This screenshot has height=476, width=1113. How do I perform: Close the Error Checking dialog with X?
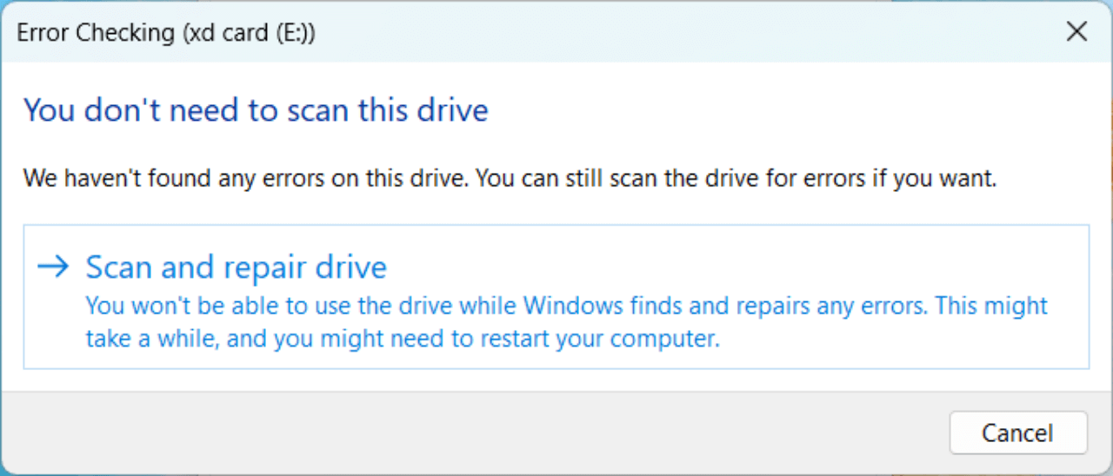[x=1076, y=32]
